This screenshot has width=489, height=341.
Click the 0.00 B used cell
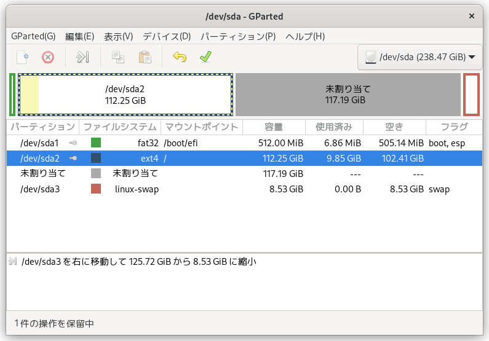[348, 189]
